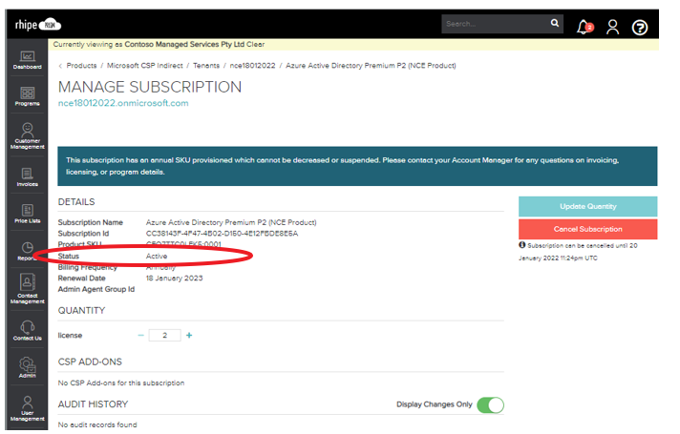Go to Microsoft CSP Indirect breadcrumb
Viewport: 680px width, 434px height.
click(145, 66)
